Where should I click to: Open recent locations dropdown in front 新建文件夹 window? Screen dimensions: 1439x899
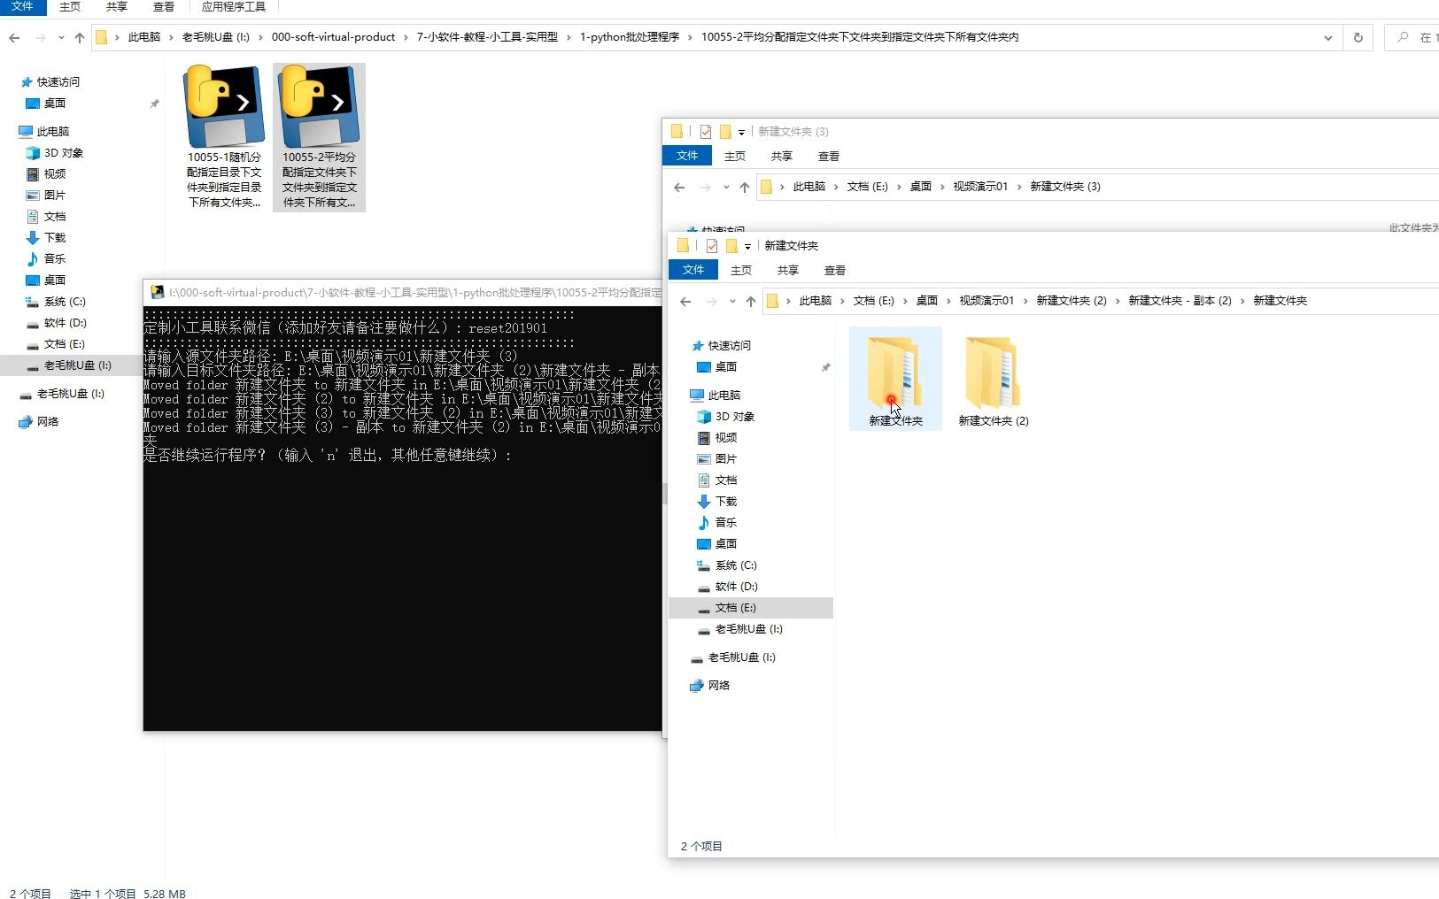point(732,301)
